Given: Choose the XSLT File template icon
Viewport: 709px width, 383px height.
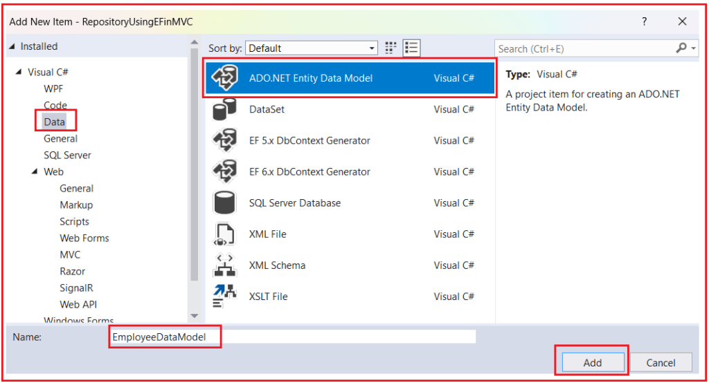Looking at the screenshot, I should click(x=224, y=297).
